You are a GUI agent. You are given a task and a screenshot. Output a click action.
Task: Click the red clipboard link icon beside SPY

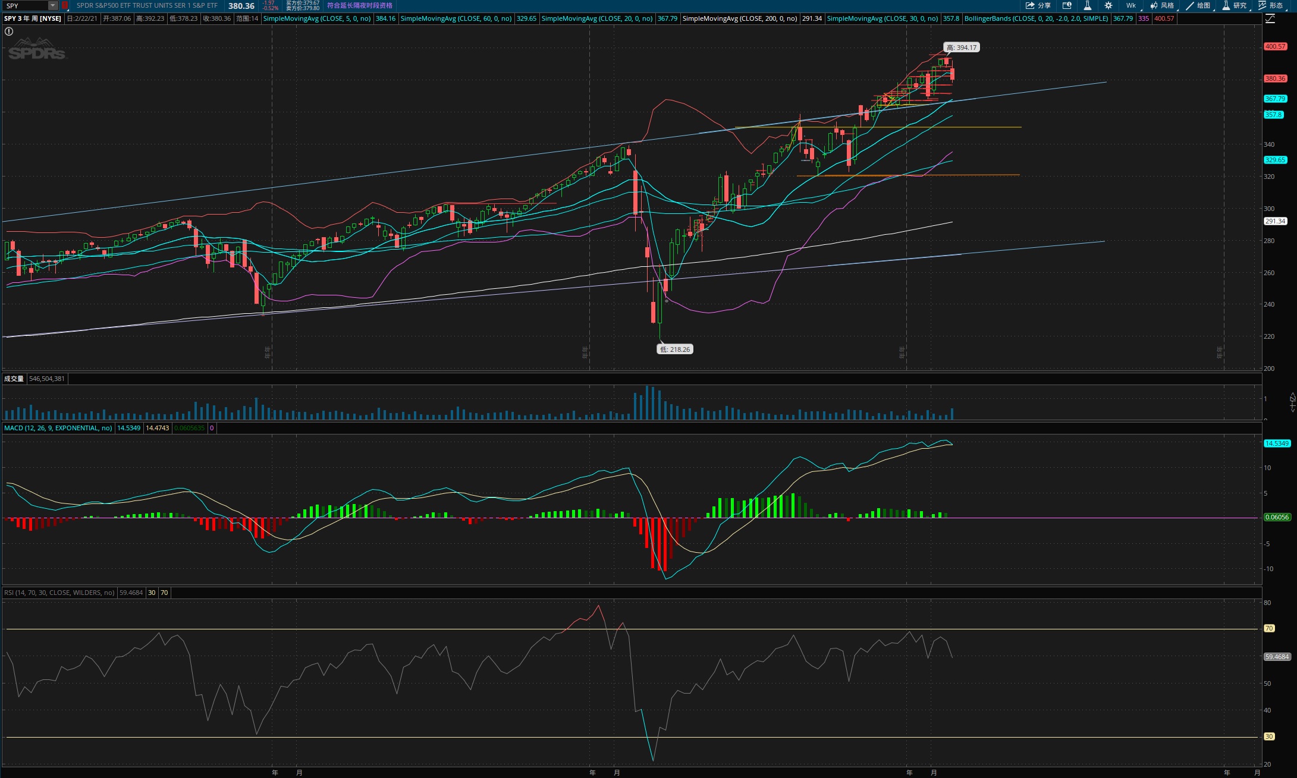pyautogui.click(x=65, y=5)
